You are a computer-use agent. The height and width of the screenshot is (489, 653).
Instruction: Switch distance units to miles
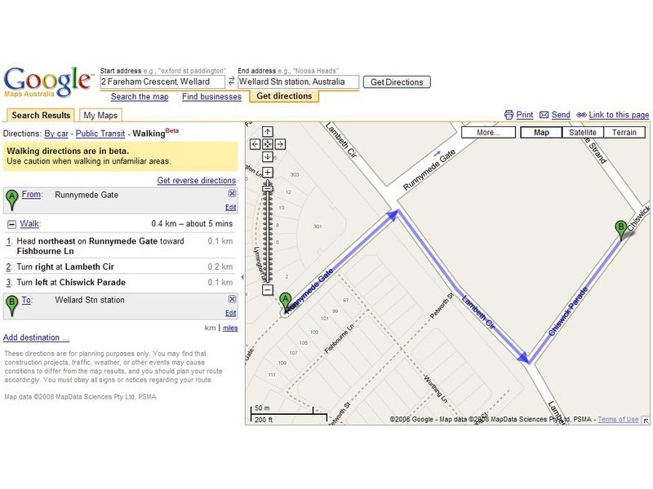(230, 328)
